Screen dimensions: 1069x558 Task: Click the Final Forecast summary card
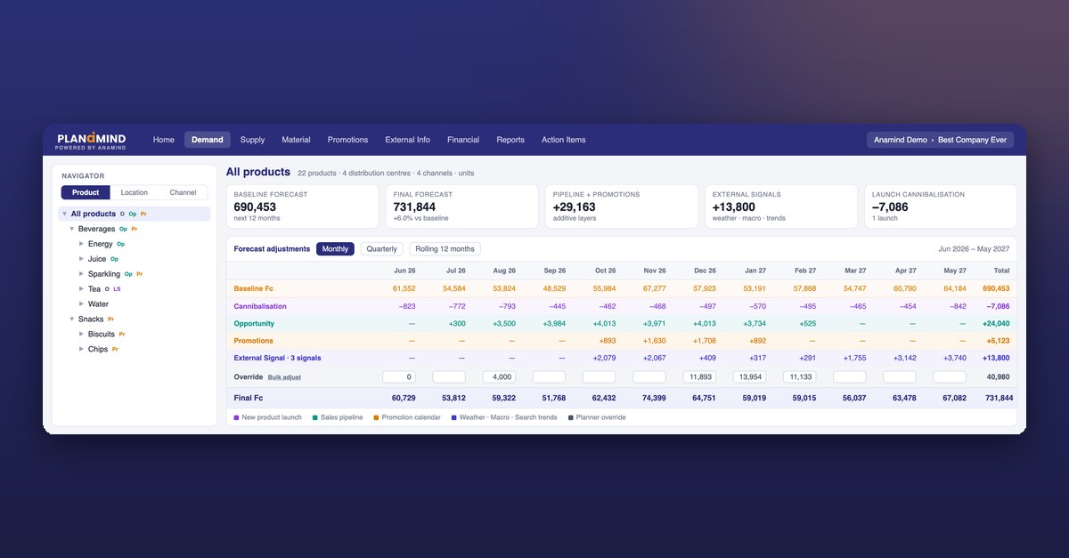coord(462,206)
